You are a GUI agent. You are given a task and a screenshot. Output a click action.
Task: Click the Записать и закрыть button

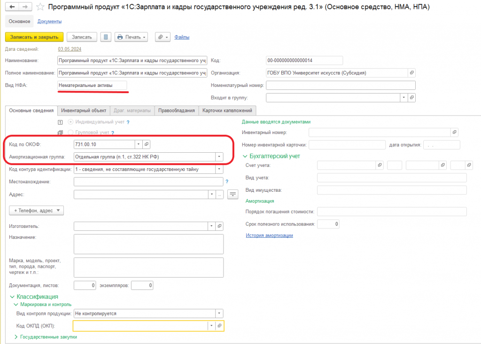point(34,37)
